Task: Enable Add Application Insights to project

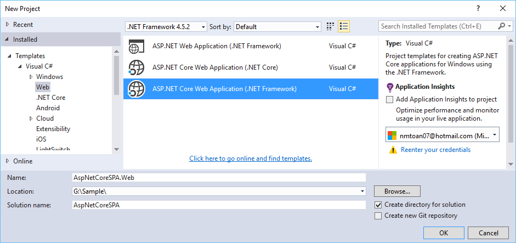Action: (390, 99)
